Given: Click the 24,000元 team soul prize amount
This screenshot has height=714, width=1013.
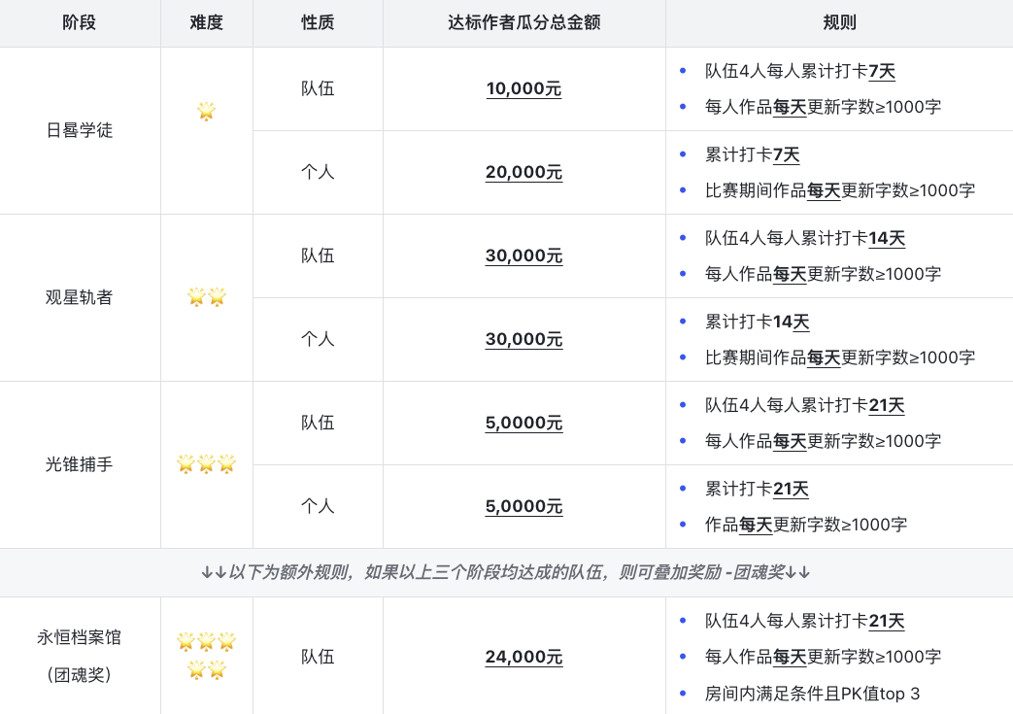Looking at the screenshot, I should 523,657.
